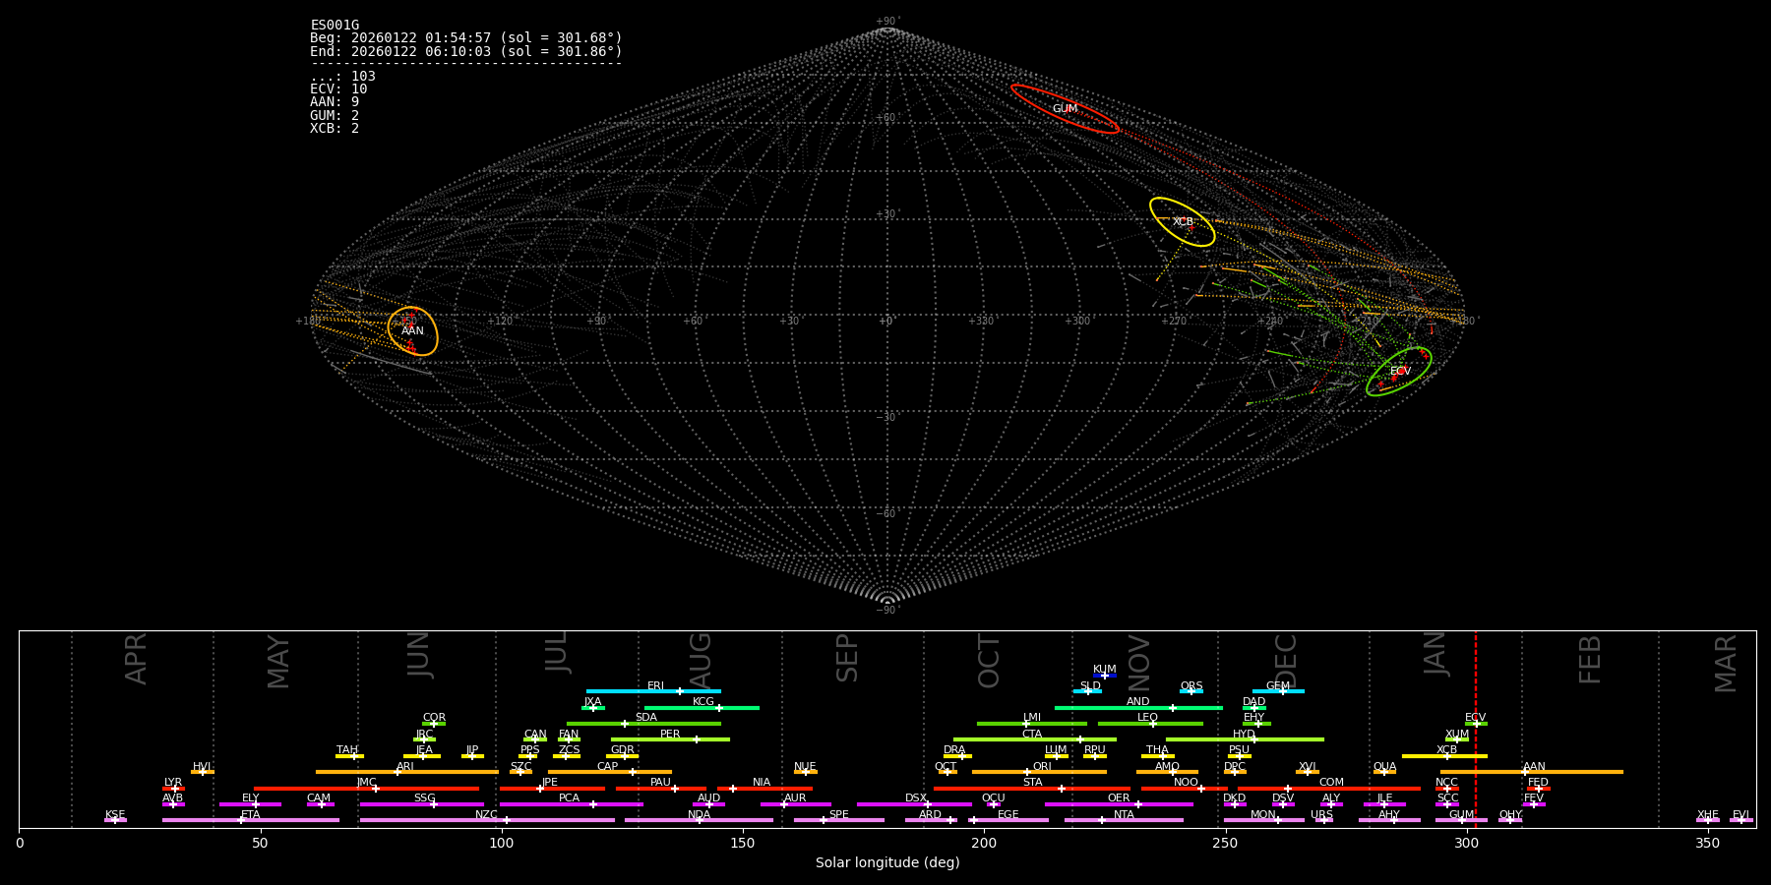
Task: Click the KUM shower label in the timeline
Action: [x=1105, y=670]
